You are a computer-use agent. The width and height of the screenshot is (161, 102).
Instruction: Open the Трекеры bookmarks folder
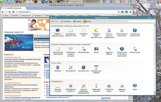37,15
